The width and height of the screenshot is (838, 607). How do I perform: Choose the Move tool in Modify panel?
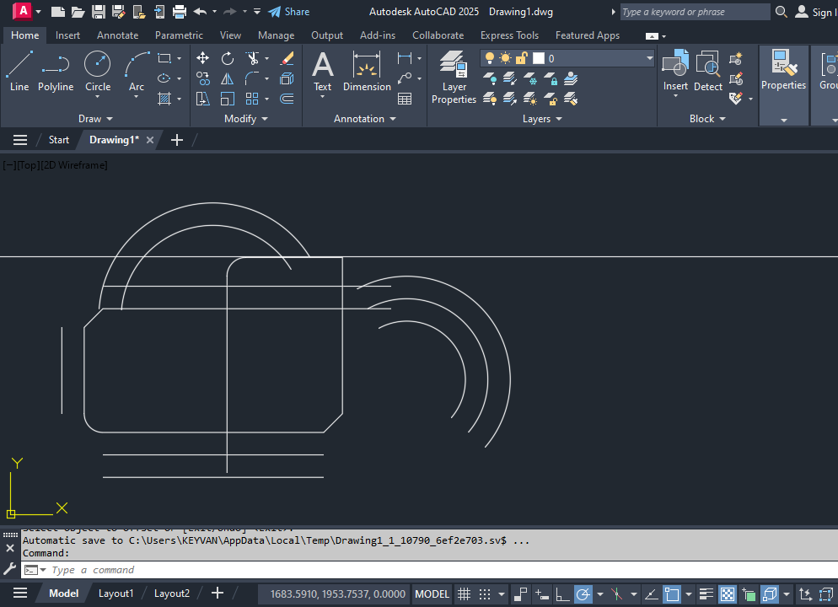[203, 58]
